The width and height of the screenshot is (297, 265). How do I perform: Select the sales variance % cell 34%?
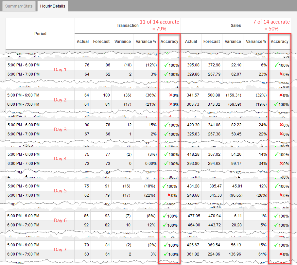pos(263,164)
